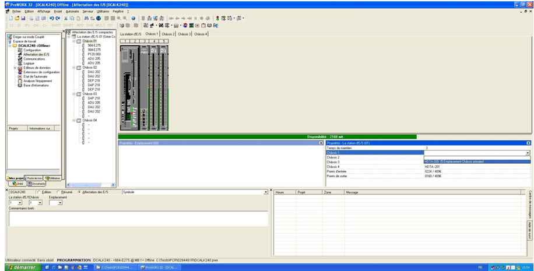
Task: Select Affectation des E/S tree node
Action: 36,54
